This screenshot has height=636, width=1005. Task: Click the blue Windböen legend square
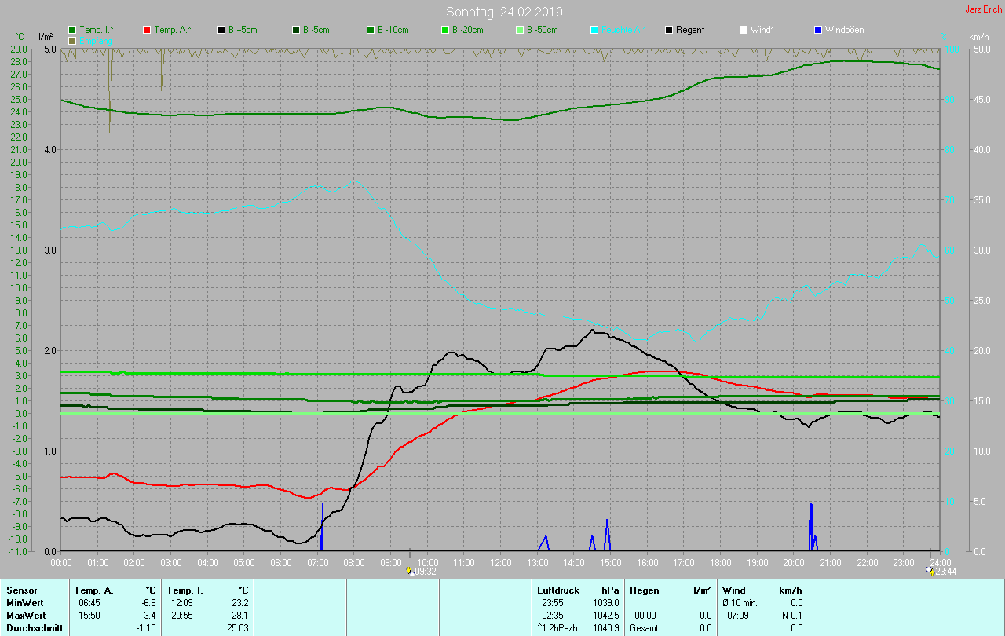coord(818,30)
